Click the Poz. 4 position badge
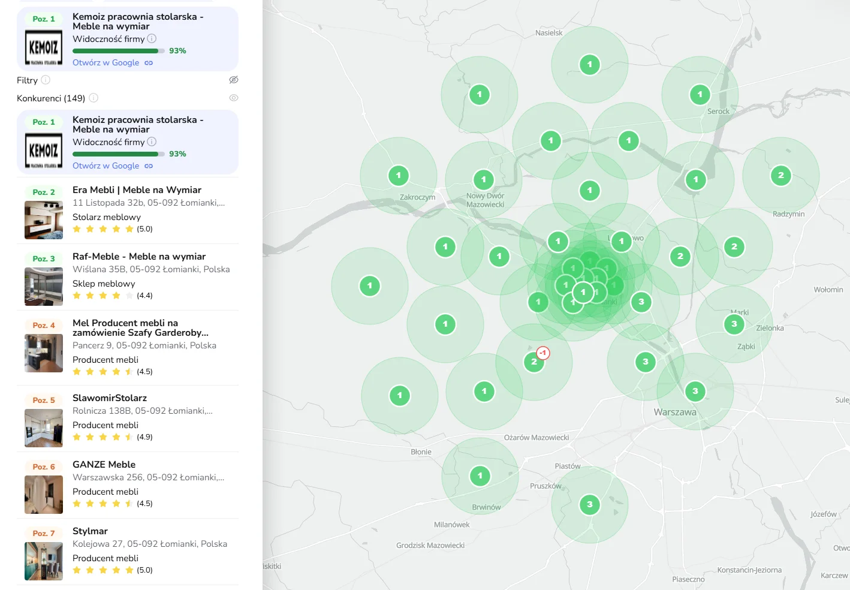850x590 pixels. (x=44, y=326)
